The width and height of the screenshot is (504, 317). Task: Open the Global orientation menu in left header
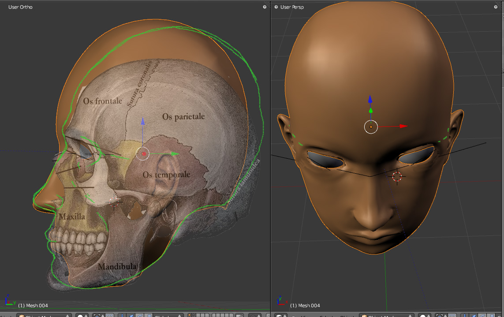(x=168, y=315)
